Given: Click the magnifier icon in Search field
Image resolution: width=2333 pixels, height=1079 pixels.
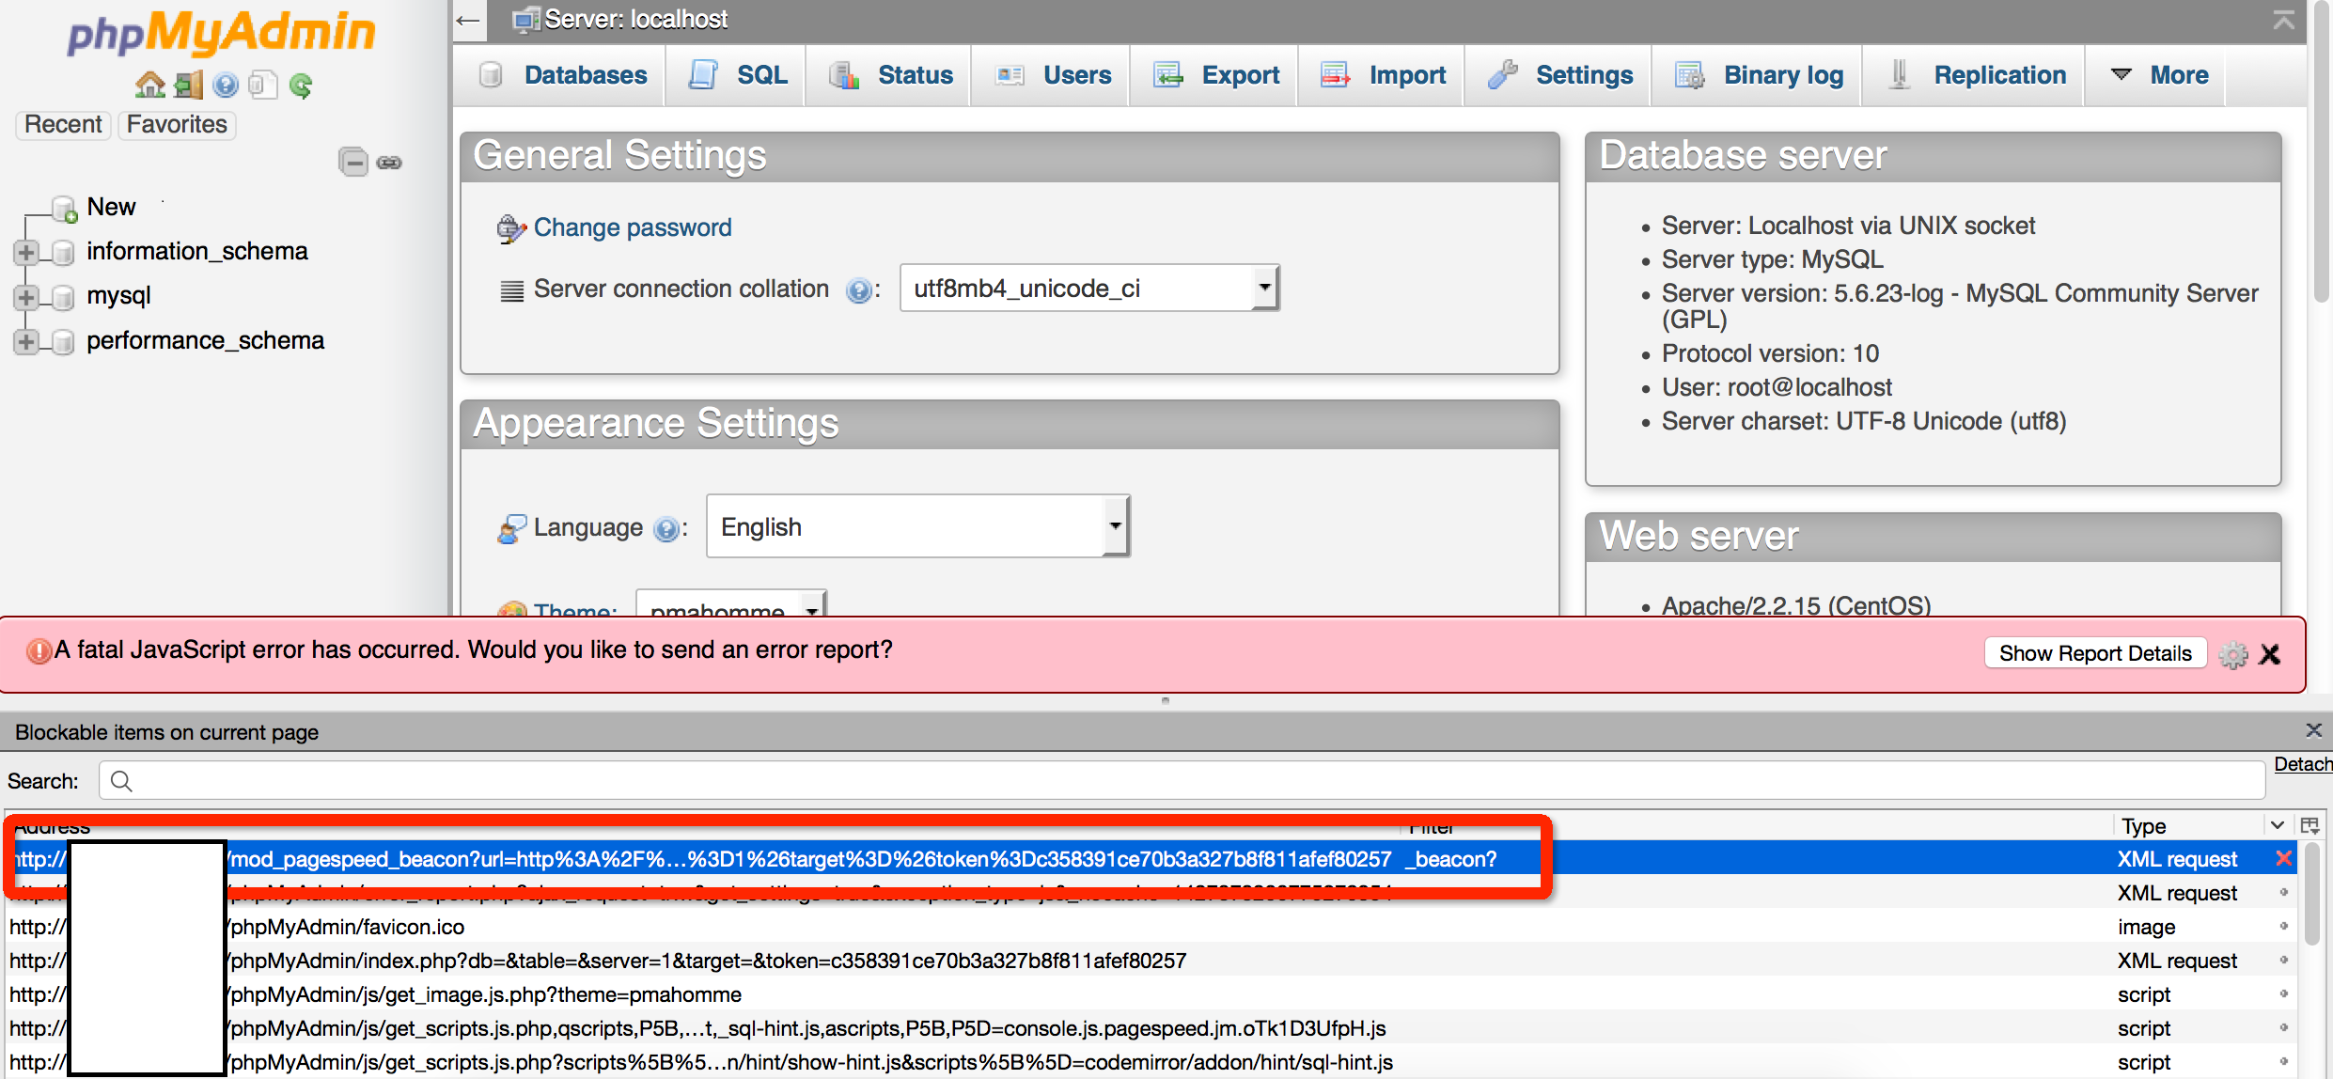Looking at the screenshot, I should pyautogui.click(x=121, y=781).
